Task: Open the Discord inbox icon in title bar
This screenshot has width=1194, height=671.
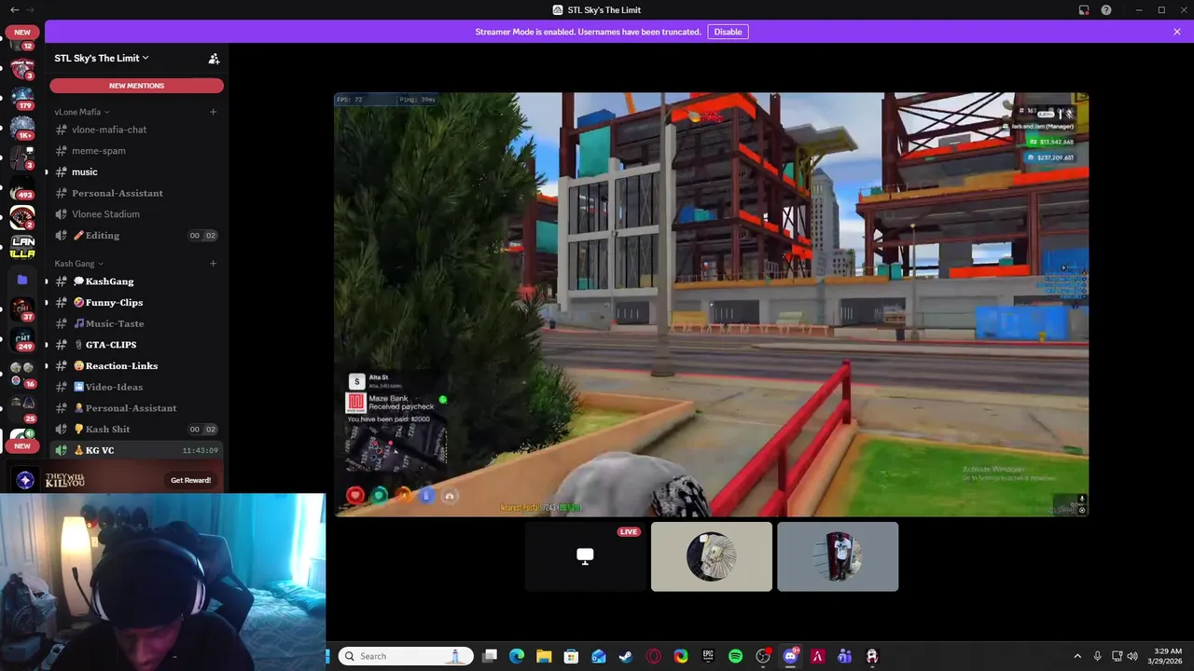Action: click(1084, 9)
